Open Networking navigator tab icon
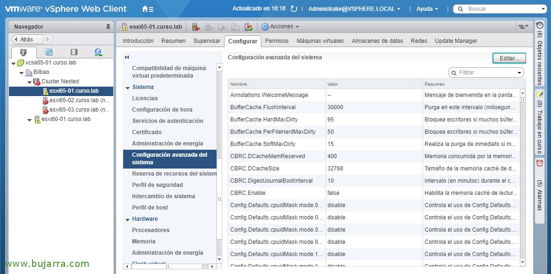 coord(99,52)
